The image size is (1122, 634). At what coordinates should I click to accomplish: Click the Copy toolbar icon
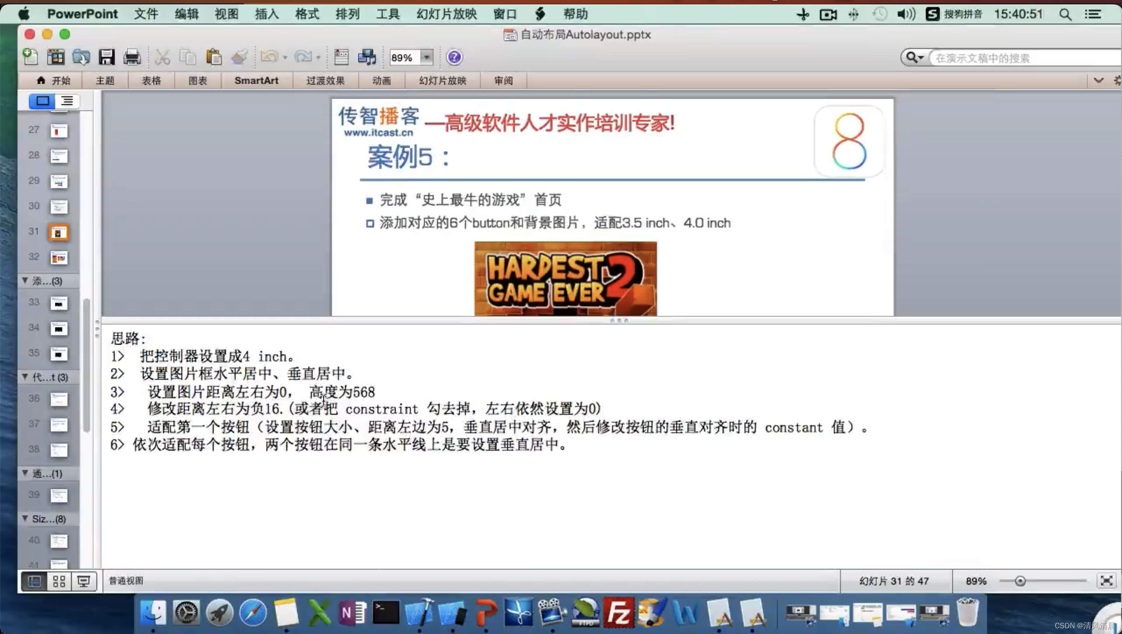click(188, 57)
